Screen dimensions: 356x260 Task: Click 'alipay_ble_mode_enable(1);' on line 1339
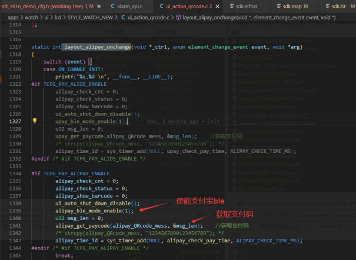point(95,211)
